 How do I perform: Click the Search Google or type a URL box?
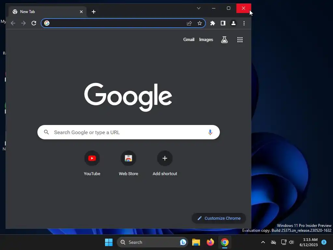coord(128,132)
